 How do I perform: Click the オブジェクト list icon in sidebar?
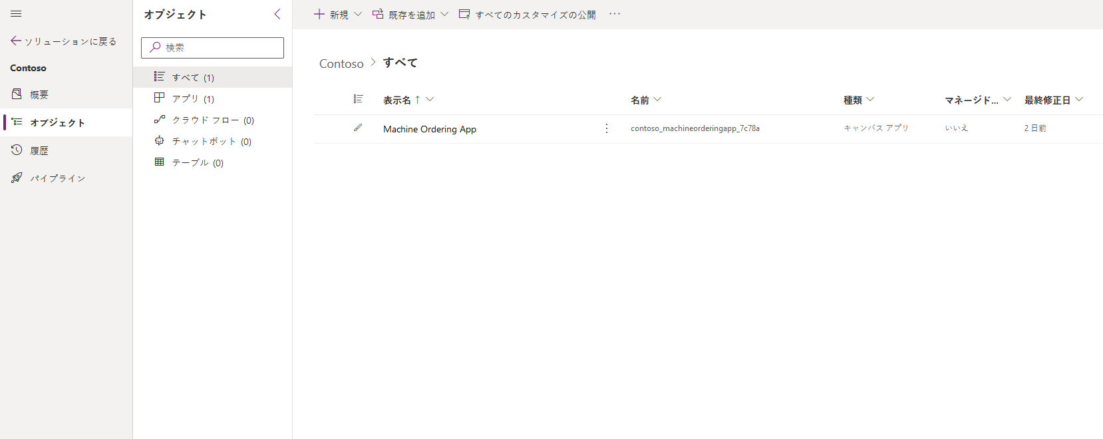[x=17, y=122]
